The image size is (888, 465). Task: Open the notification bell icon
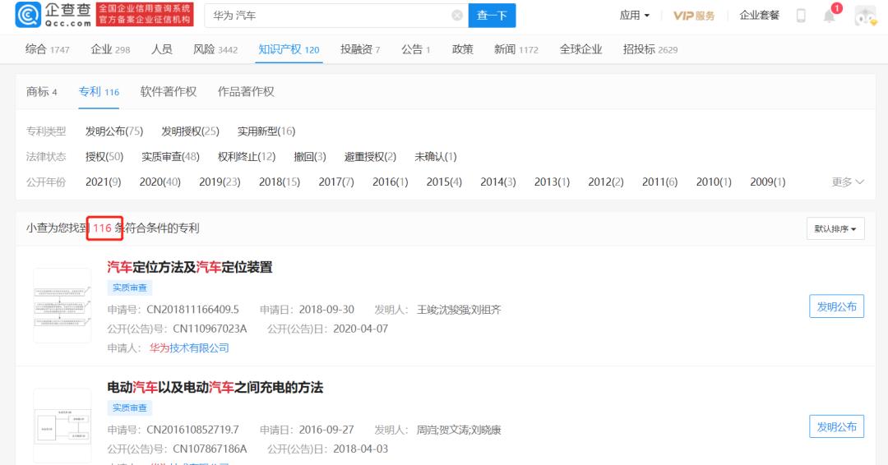[x=829, y=16]
